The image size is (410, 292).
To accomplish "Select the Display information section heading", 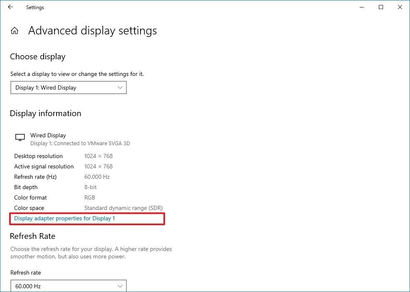I will click(45, 113).
